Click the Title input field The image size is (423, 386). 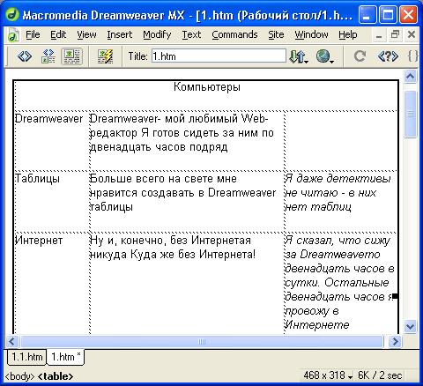pos(219,56)
